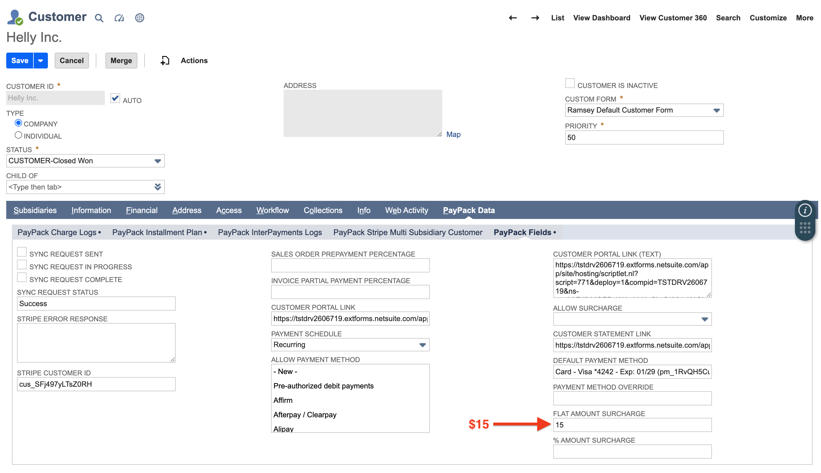This screenshot has width=821, height=473.
Task: Tick the Sync Request Sent checkbox
Action: pos(22,252)
